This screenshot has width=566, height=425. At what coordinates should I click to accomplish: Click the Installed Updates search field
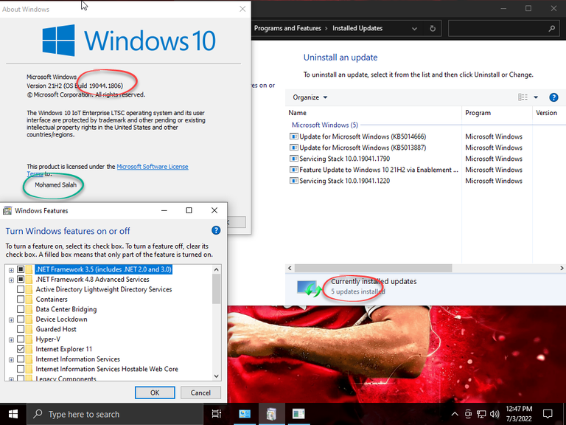503,29
